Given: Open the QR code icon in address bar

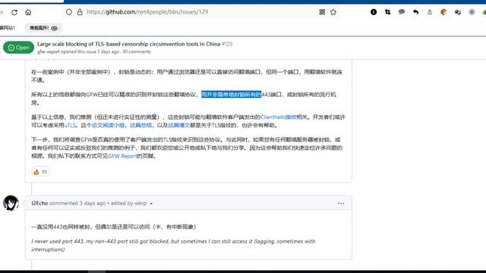Looking at the screenshot, I should click(322, 12).
